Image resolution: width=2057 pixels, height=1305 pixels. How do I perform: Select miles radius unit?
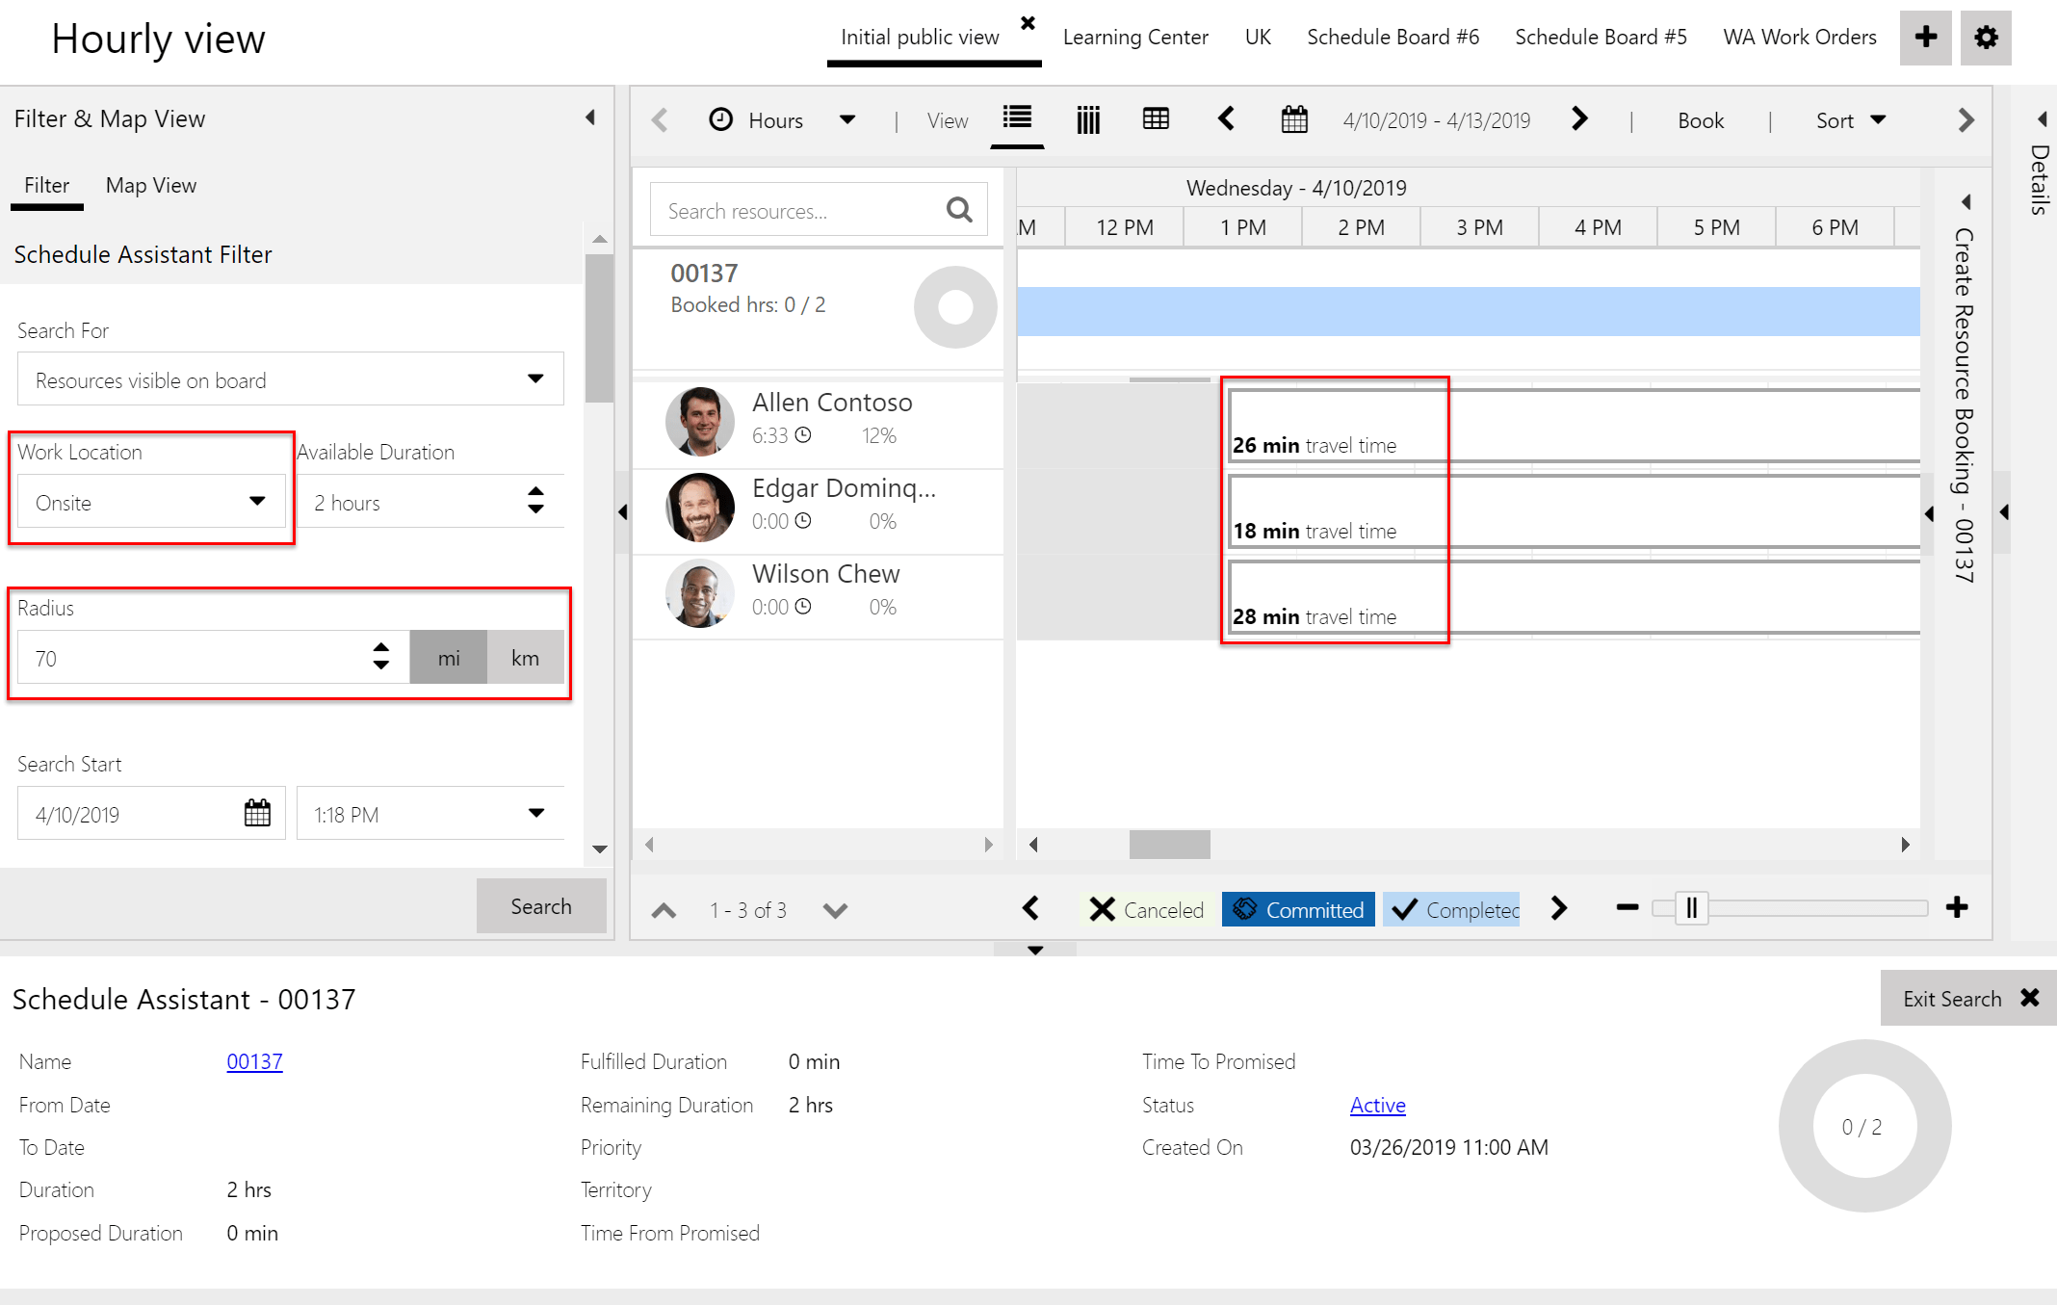449,658
